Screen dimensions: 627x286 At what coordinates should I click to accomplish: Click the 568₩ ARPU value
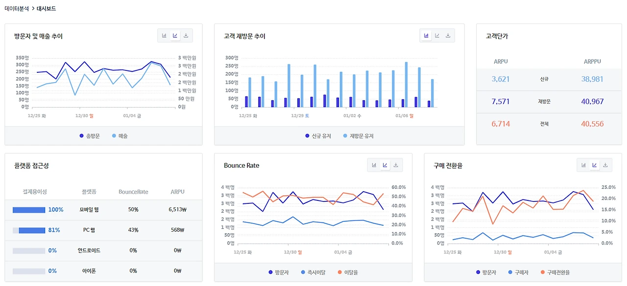point(177,230)
